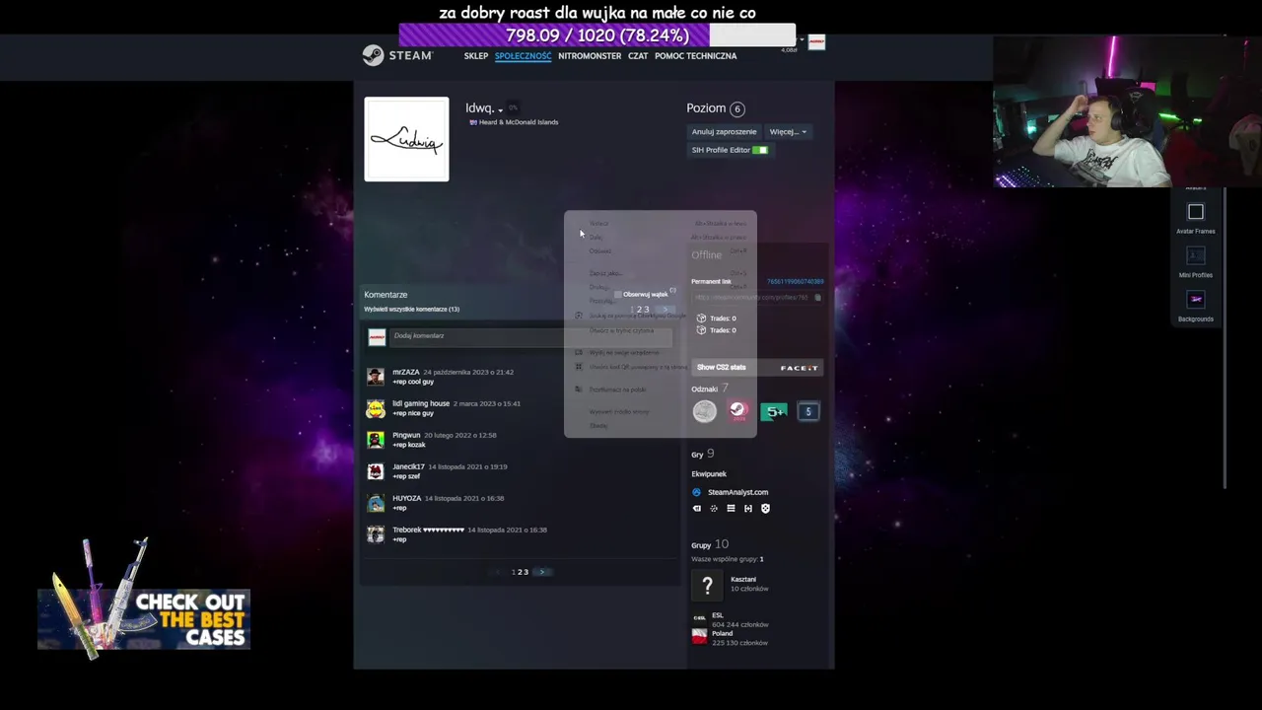Open the Poland group name link
The image size is (1262, 710).
tap(722, 633)
